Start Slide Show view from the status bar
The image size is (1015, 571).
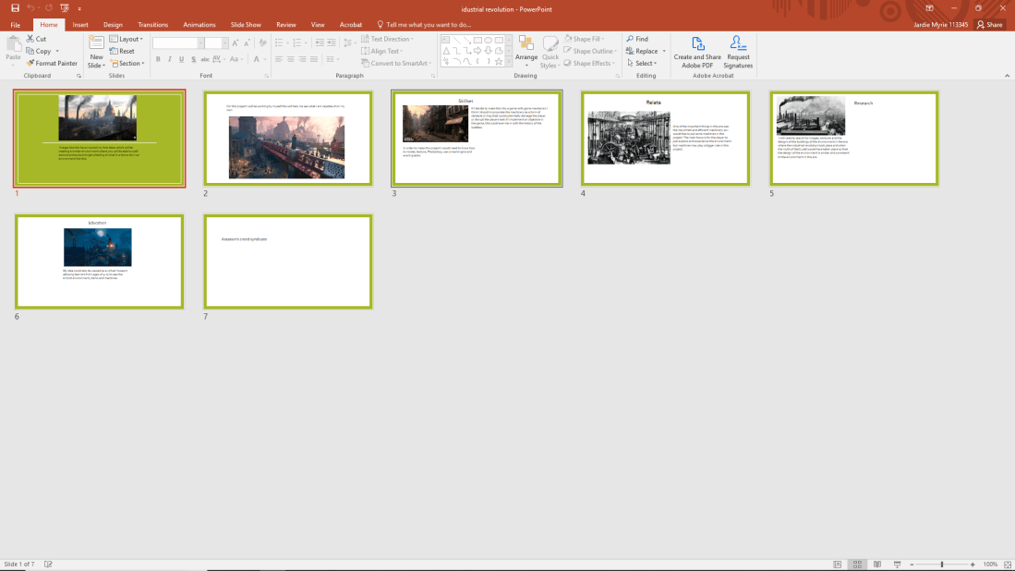pyautogui.click(x=897, y=565)
